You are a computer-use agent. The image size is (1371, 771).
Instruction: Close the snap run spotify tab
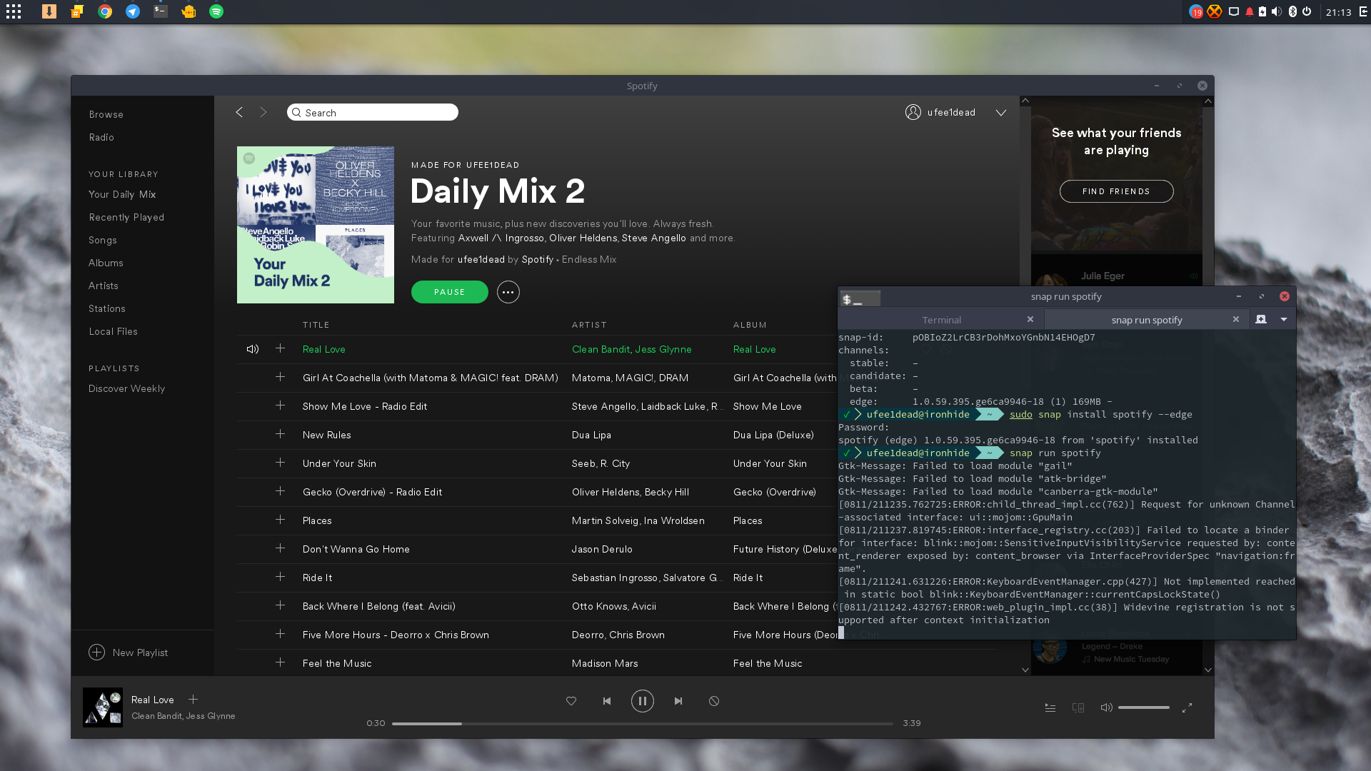(x=1236, y=319)
